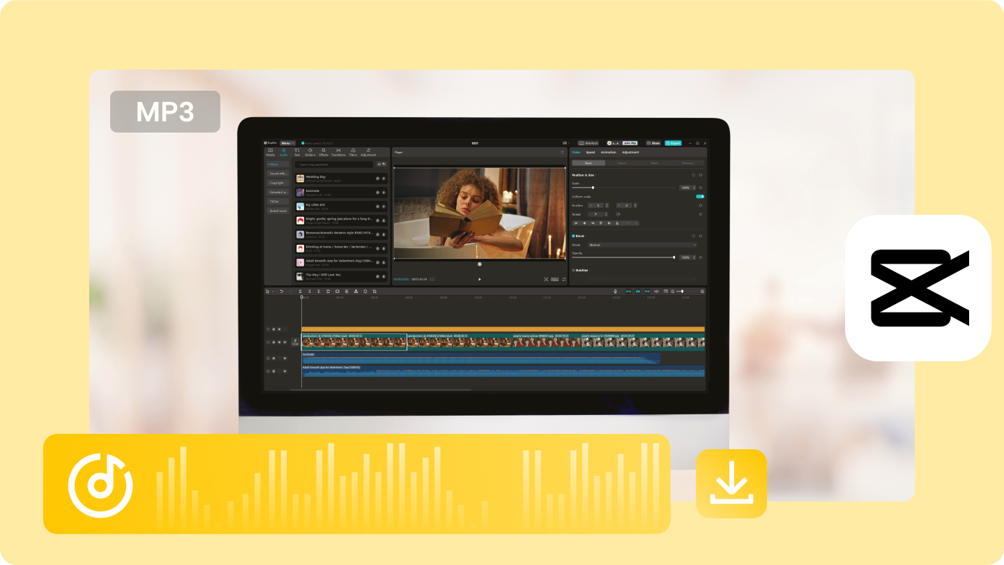Screen dimensions: 1004x565
Task: Open the Menu dropdown beside the CapCut logo
Action: click(287, 143)
